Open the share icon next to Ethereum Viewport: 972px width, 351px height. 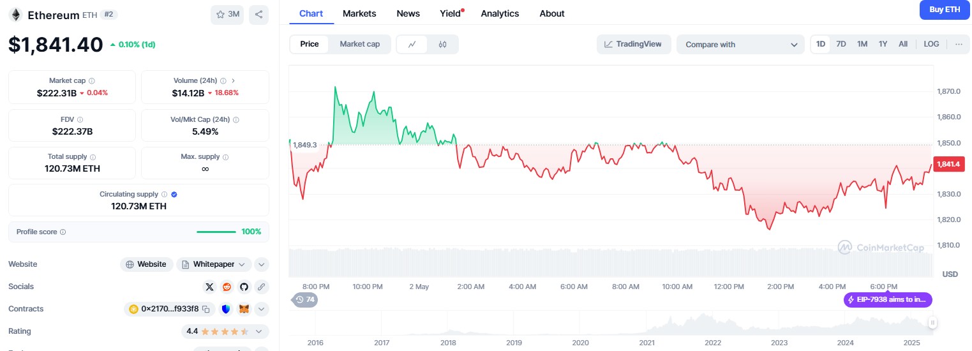click(x=258, y=14)
